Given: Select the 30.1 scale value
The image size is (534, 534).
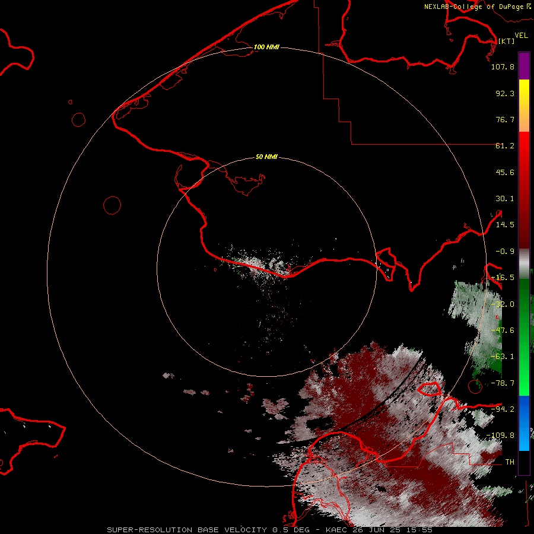Looking at the screenshot, I should tap(505, 199).
